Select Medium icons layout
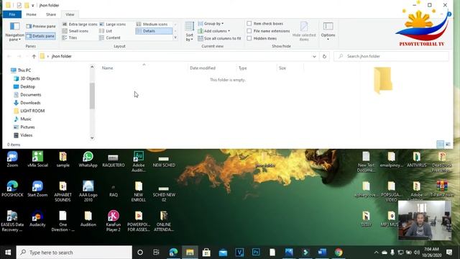Screen dimensions: 460x259 click(152, 24)
